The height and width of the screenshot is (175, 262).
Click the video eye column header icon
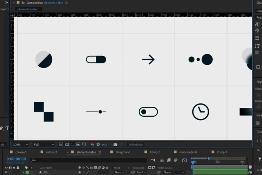coord(6,168)
